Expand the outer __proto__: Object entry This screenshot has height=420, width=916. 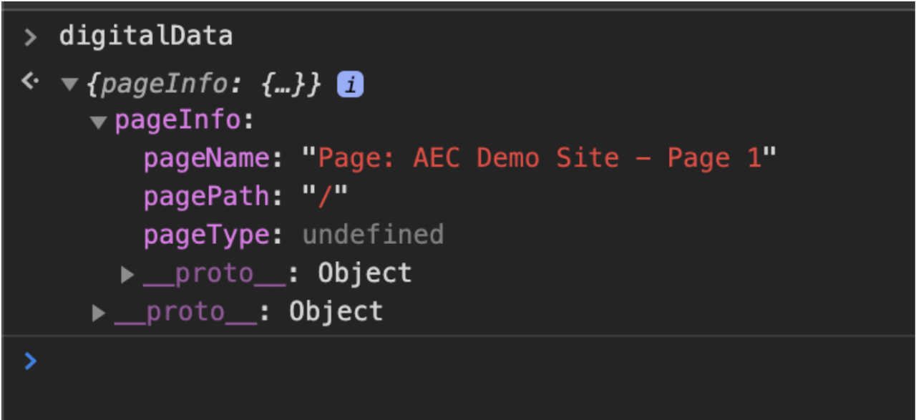tap(99, 313)
